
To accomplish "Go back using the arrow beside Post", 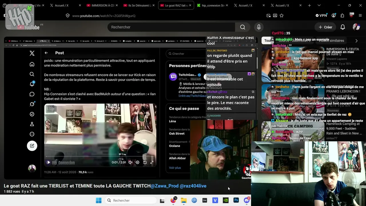I will 46,53.
